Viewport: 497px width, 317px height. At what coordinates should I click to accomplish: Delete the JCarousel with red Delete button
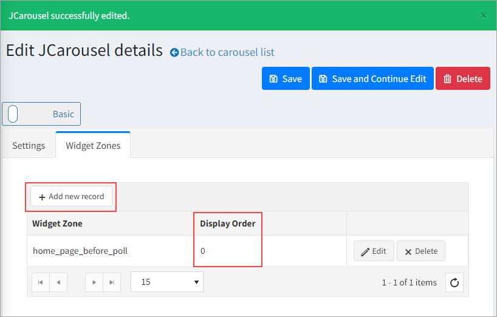point(462,79)
